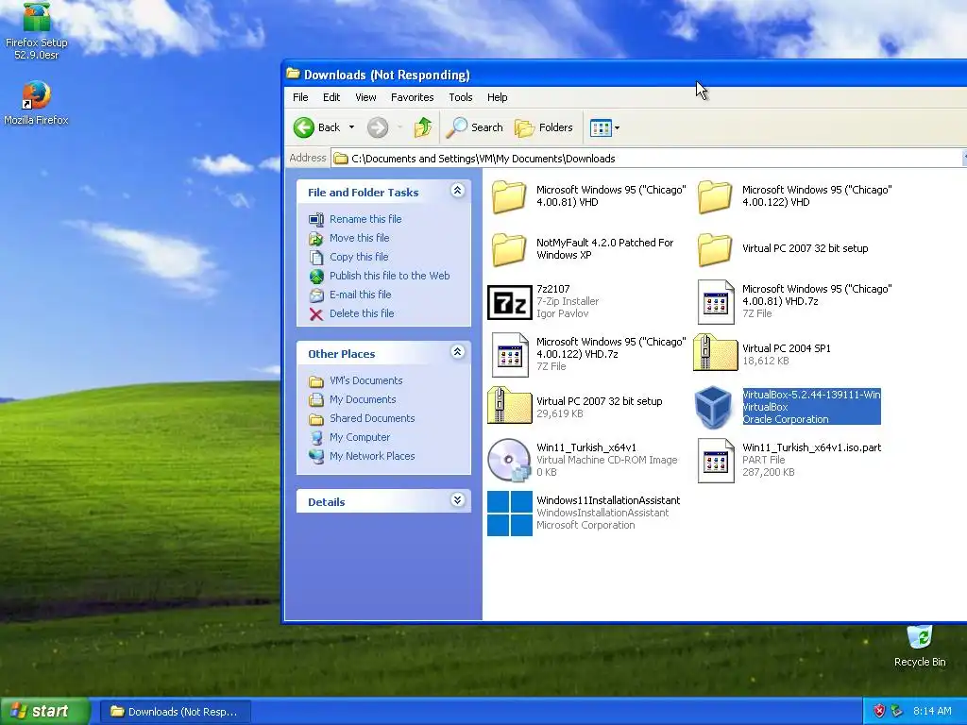
Task: Click Rename this file
Action: coord(365,219)
